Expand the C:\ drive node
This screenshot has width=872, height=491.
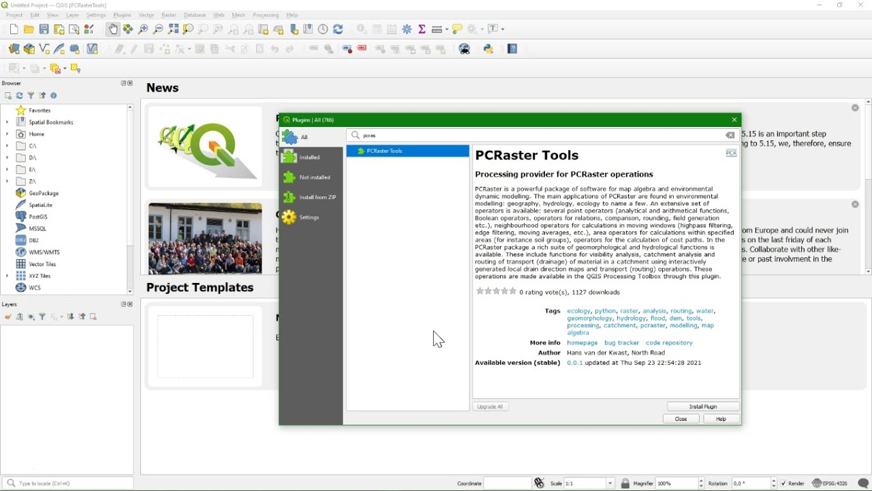[7, 146]
